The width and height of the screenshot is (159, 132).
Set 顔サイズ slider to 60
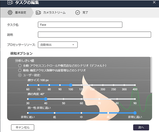point(28,85)
